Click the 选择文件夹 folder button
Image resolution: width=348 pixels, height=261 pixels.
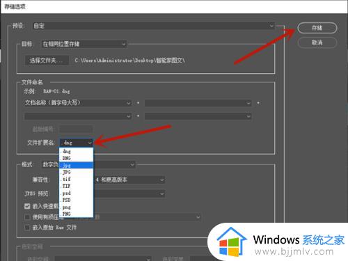tap(47, 61)
